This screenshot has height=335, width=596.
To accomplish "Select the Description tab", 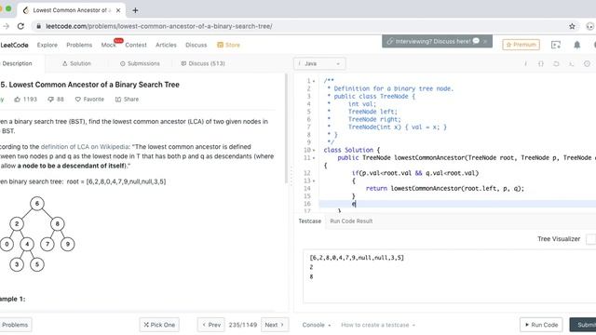I will [17, 63].
